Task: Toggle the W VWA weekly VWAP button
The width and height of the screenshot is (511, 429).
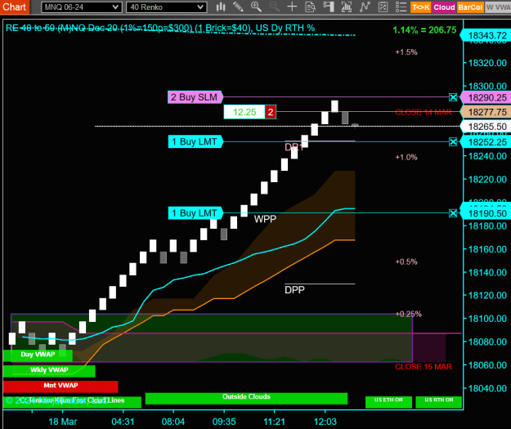Action: (x=498, y=7)
